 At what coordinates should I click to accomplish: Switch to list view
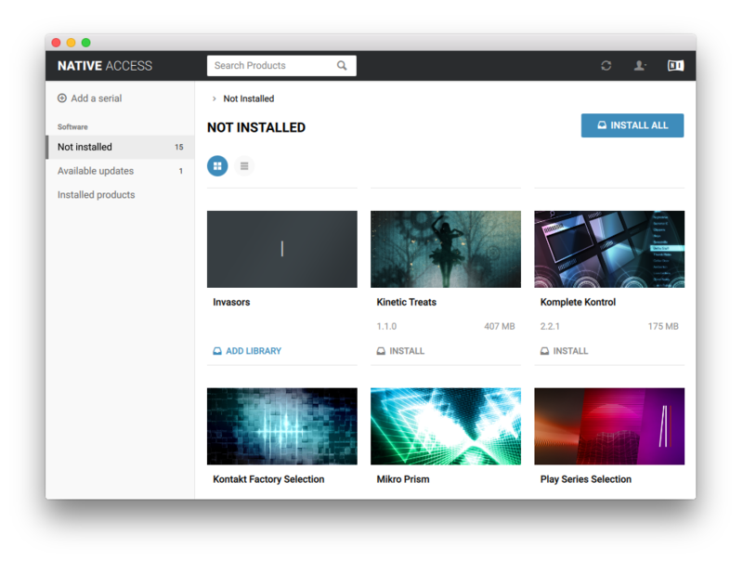[x=244, y=166]
